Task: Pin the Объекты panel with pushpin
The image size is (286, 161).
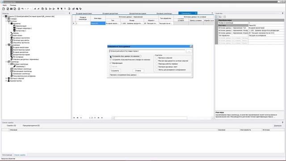Action: click(x=70, y=13)
